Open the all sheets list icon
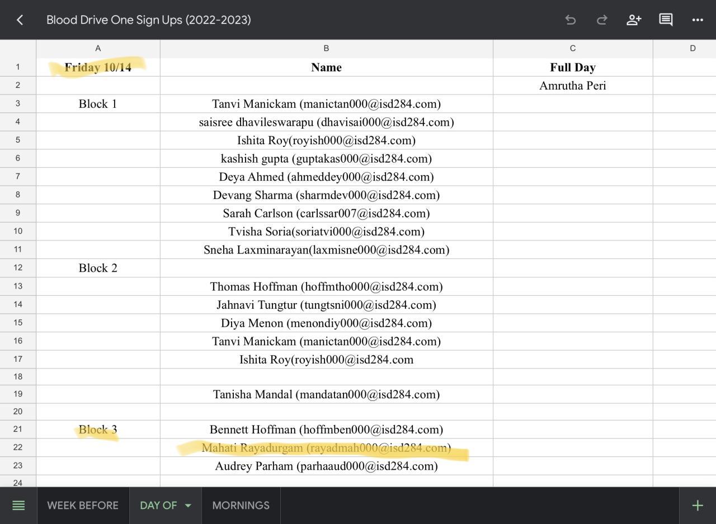Viewport: 716px width, 524px height. [18, 506]
